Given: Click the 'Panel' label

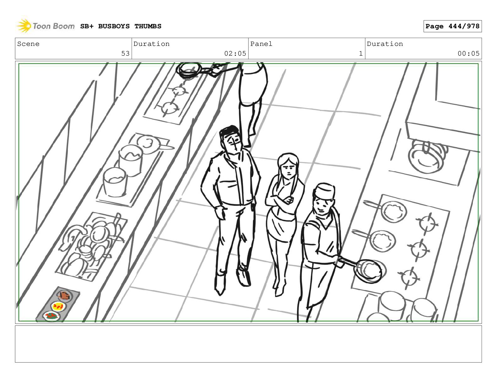Looking at the screenshot, I should pos(261,44).
